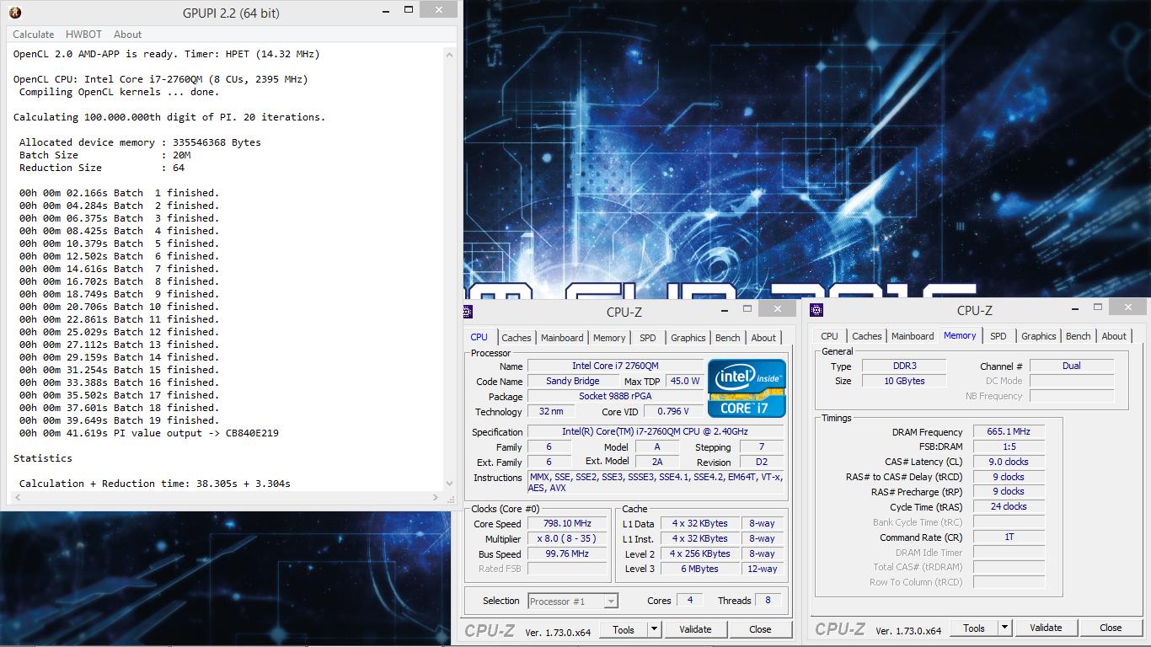Click the Cores value 4
The image size is (1151, 647).
[690, 601]
